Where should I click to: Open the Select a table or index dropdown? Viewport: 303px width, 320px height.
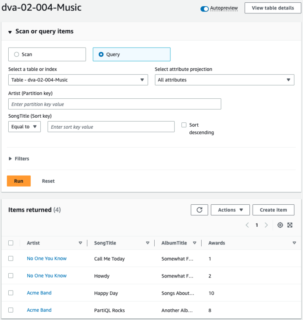tap(78, 80)
